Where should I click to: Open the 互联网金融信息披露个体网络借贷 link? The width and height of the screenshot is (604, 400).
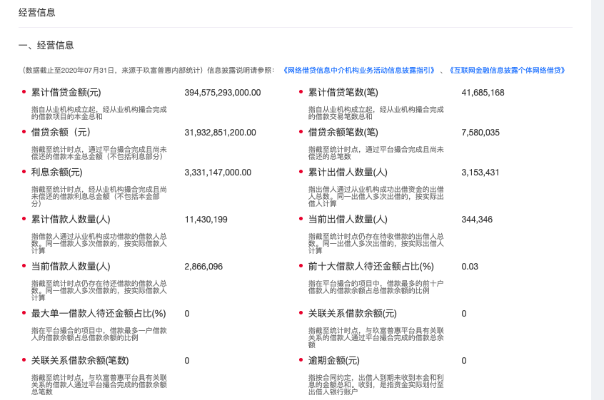point(508,71)
